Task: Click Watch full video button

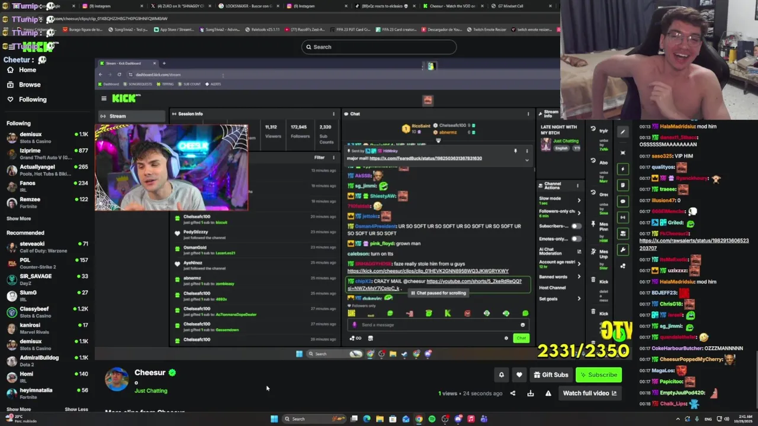Action: [x=590, y=393]
